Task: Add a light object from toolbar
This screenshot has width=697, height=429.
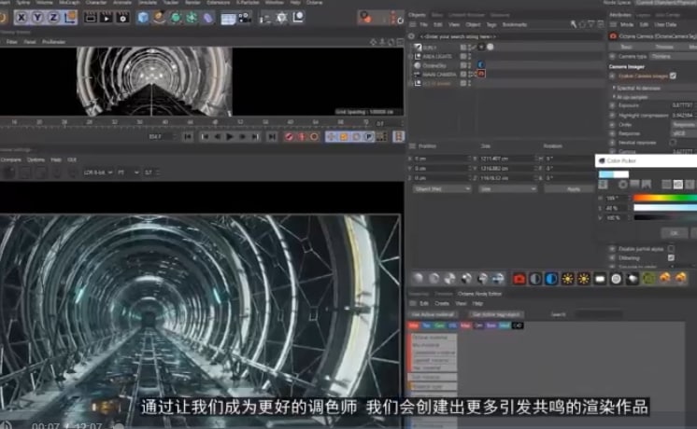Action: click(x=281, y=18)
